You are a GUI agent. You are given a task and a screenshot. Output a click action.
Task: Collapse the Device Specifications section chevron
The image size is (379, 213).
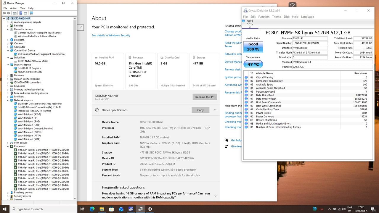pos(215,110)
